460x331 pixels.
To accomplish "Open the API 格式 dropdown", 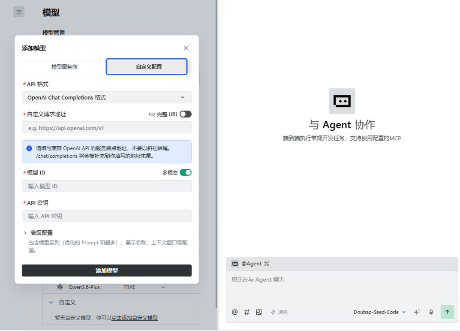I will click(x=107, y=97).
